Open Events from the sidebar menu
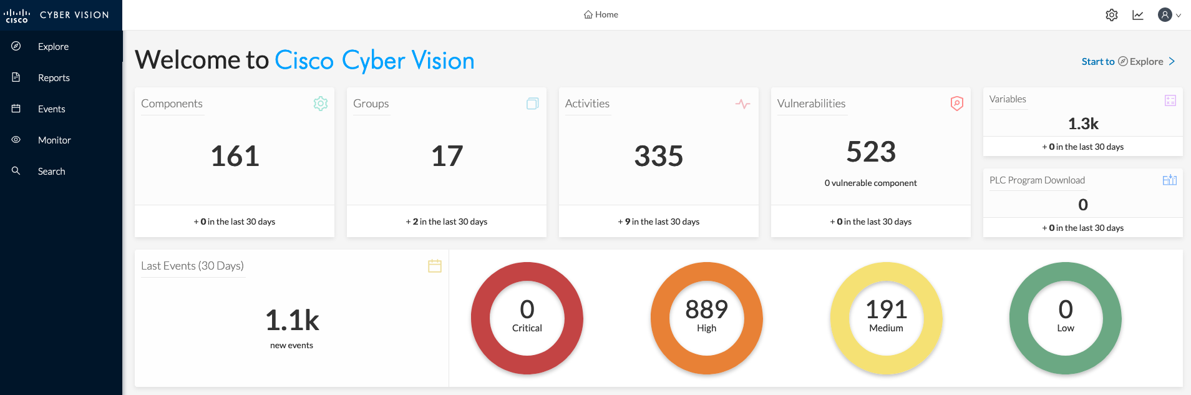 click(51, 109)
